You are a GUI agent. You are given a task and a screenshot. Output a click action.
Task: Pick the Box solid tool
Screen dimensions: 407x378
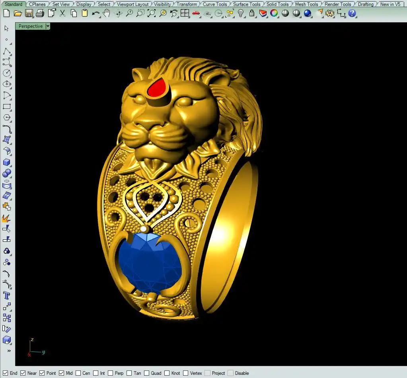coord(7,162)
